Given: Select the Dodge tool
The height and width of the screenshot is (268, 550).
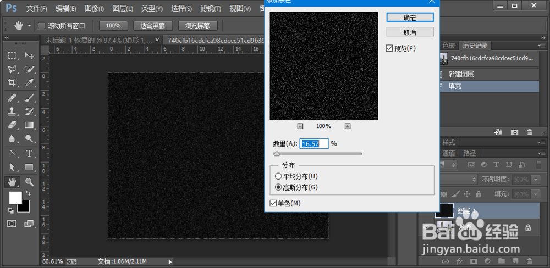Looking at the screenshot, I should tap(29, 139).
